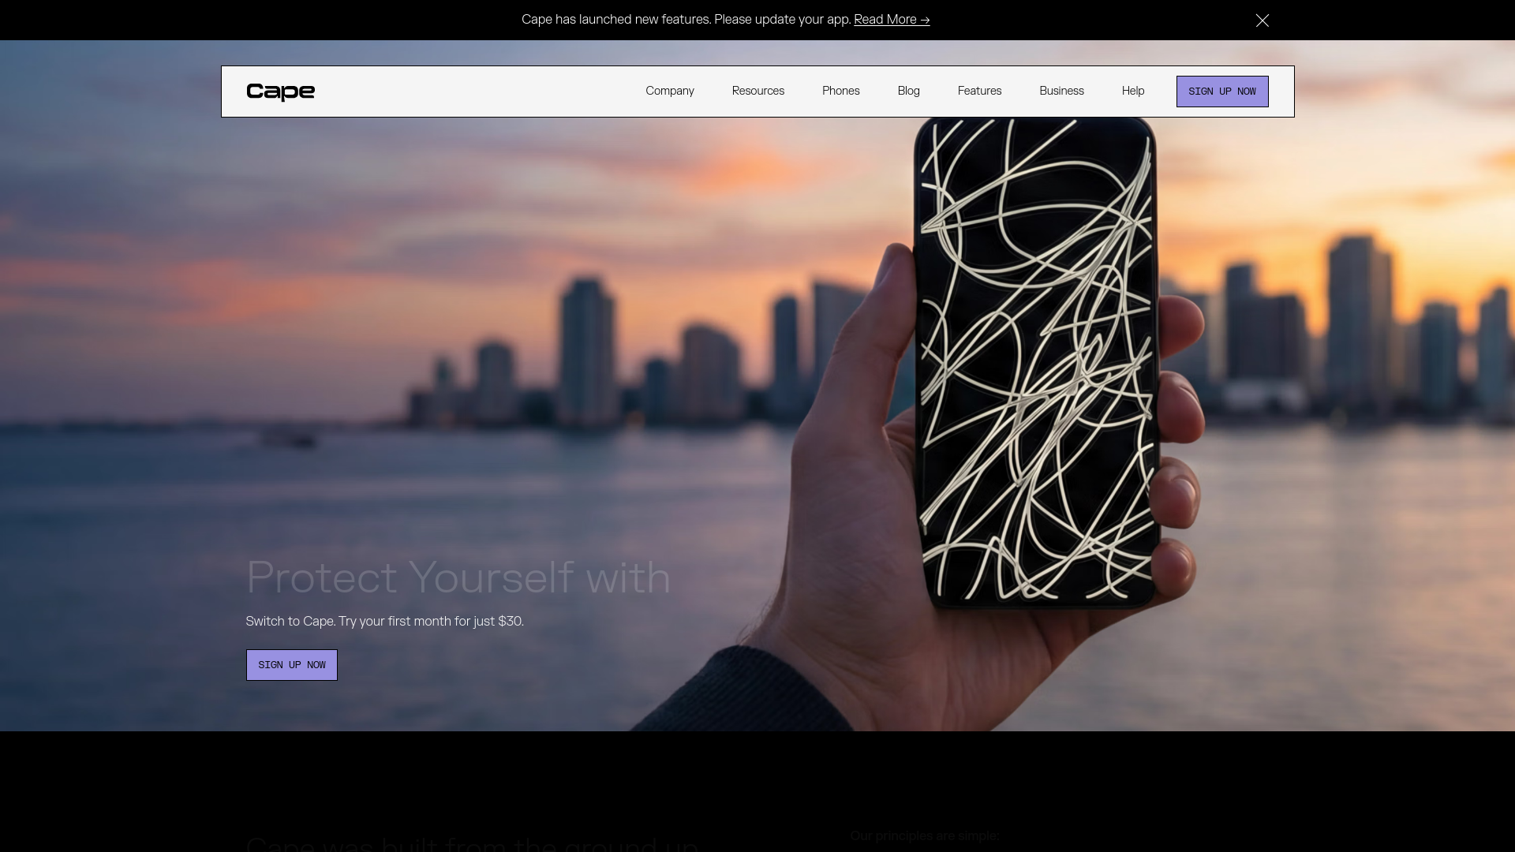Click Sign Up Now in the navbar
This screenshot has height=852, width=1515.
(x=1222, y=92)
